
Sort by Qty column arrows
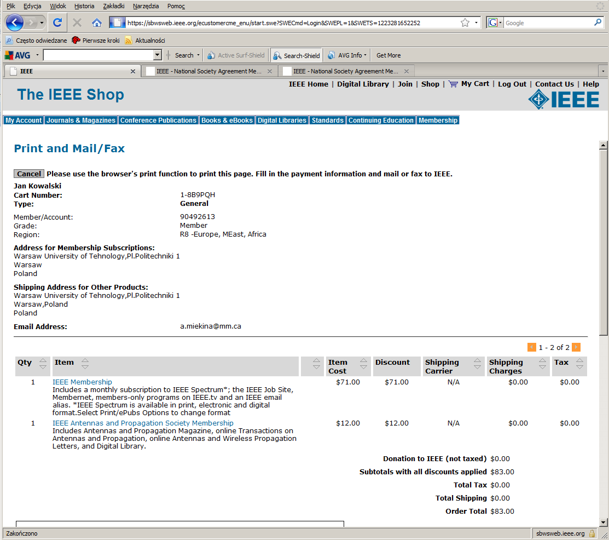43,363
